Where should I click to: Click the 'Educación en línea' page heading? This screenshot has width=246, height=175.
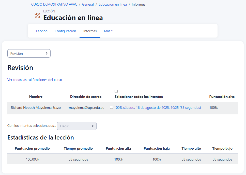click(73, 18)
